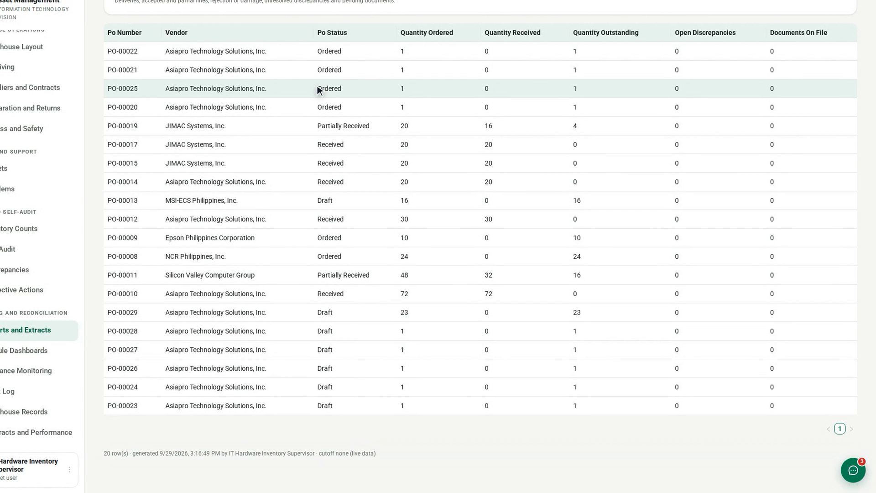The image size is (876, 493).
Task: Open Discrepancies in sidebar
Action: [15, 270]
